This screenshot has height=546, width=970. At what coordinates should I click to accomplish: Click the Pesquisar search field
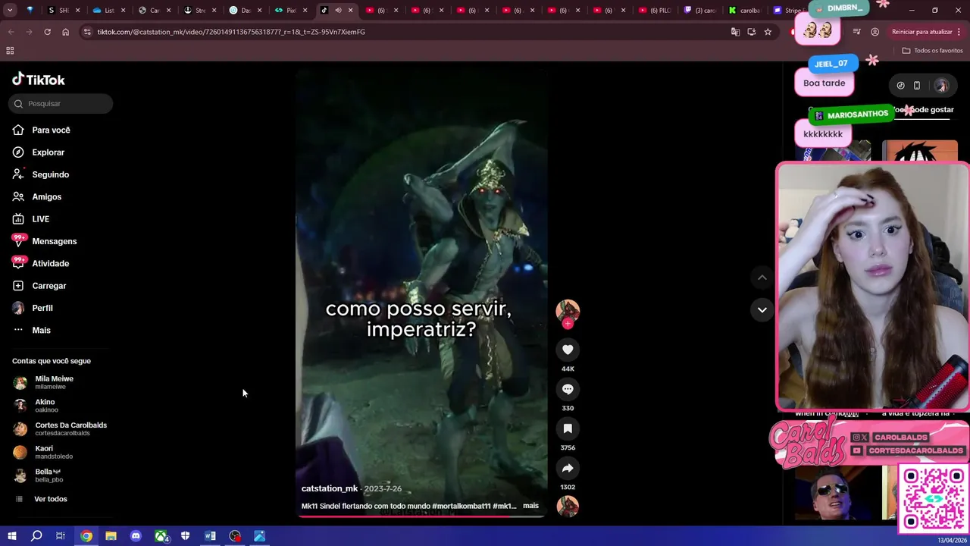[x=61, y=103]
